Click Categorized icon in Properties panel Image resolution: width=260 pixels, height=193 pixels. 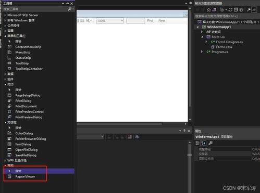197,143
